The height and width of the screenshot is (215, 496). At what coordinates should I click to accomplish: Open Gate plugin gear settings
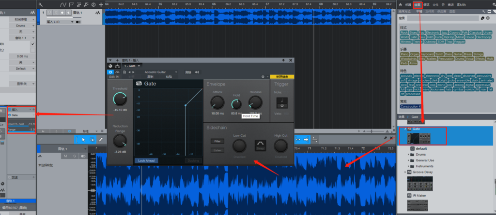tap(263, 77)
